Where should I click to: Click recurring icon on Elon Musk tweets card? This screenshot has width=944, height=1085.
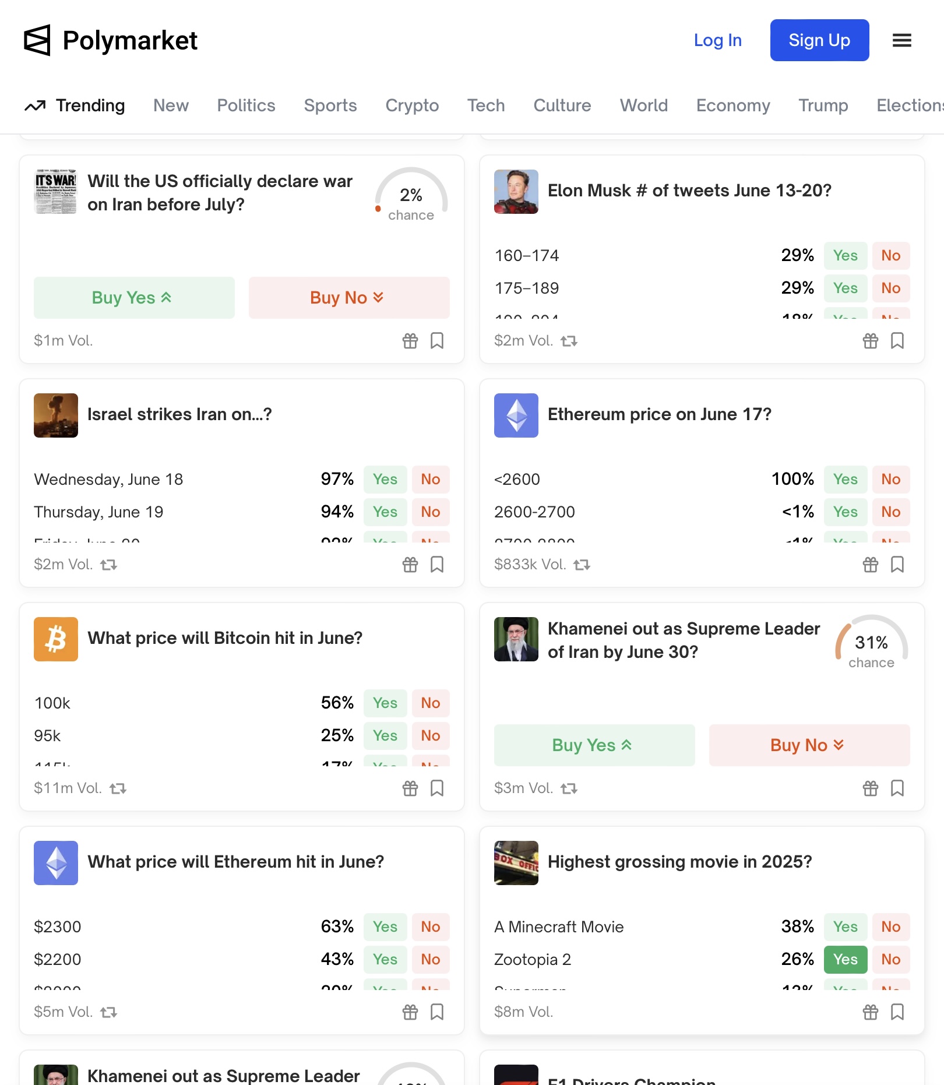569,341
